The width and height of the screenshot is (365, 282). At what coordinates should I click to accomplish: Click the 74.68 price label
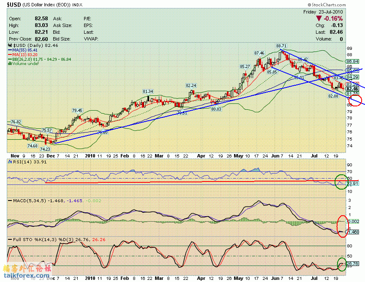point(33,146)
